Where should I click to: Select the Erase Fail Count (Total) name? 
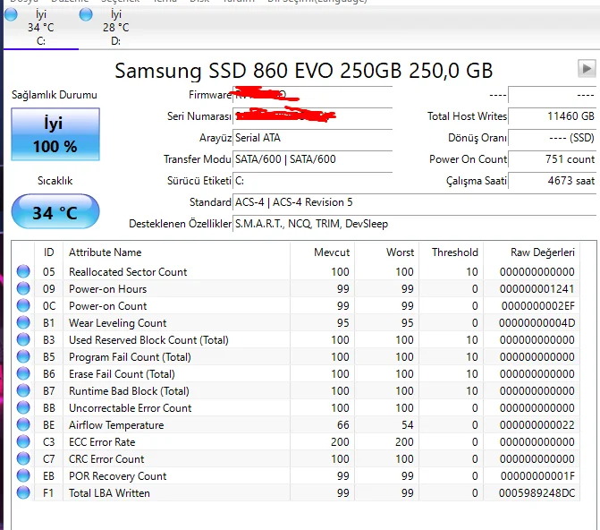coord(122,373)
